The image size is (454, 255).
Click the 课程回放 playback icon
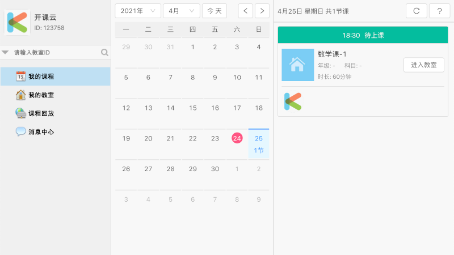pyautogui.click(x=21, y=113)
